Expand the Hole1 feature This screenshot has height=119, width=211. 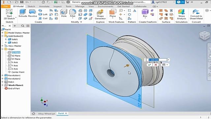2,82
